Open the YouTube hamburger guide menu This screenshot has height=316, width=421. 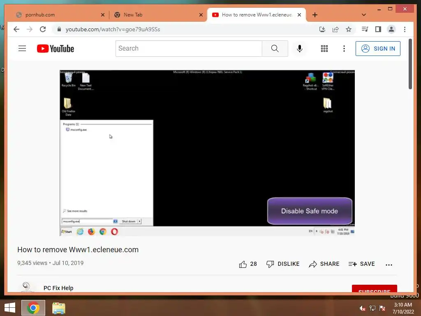click(22, 49)
